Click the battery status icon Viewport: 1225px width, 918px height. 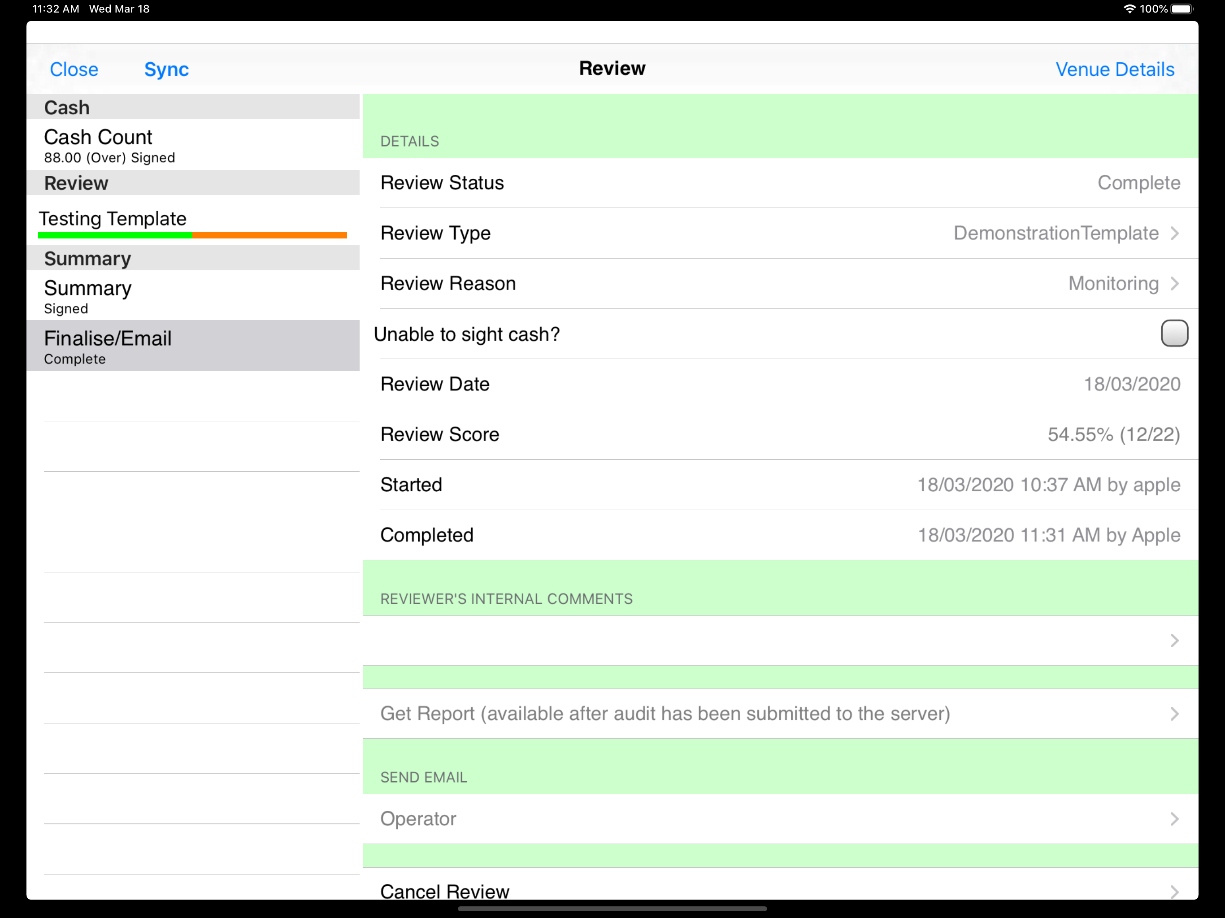[x=1182, y=9]
